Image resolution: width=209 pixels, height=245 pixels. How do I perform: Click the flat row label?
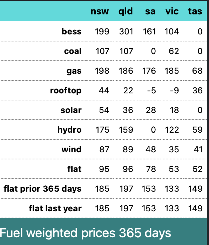74,169
